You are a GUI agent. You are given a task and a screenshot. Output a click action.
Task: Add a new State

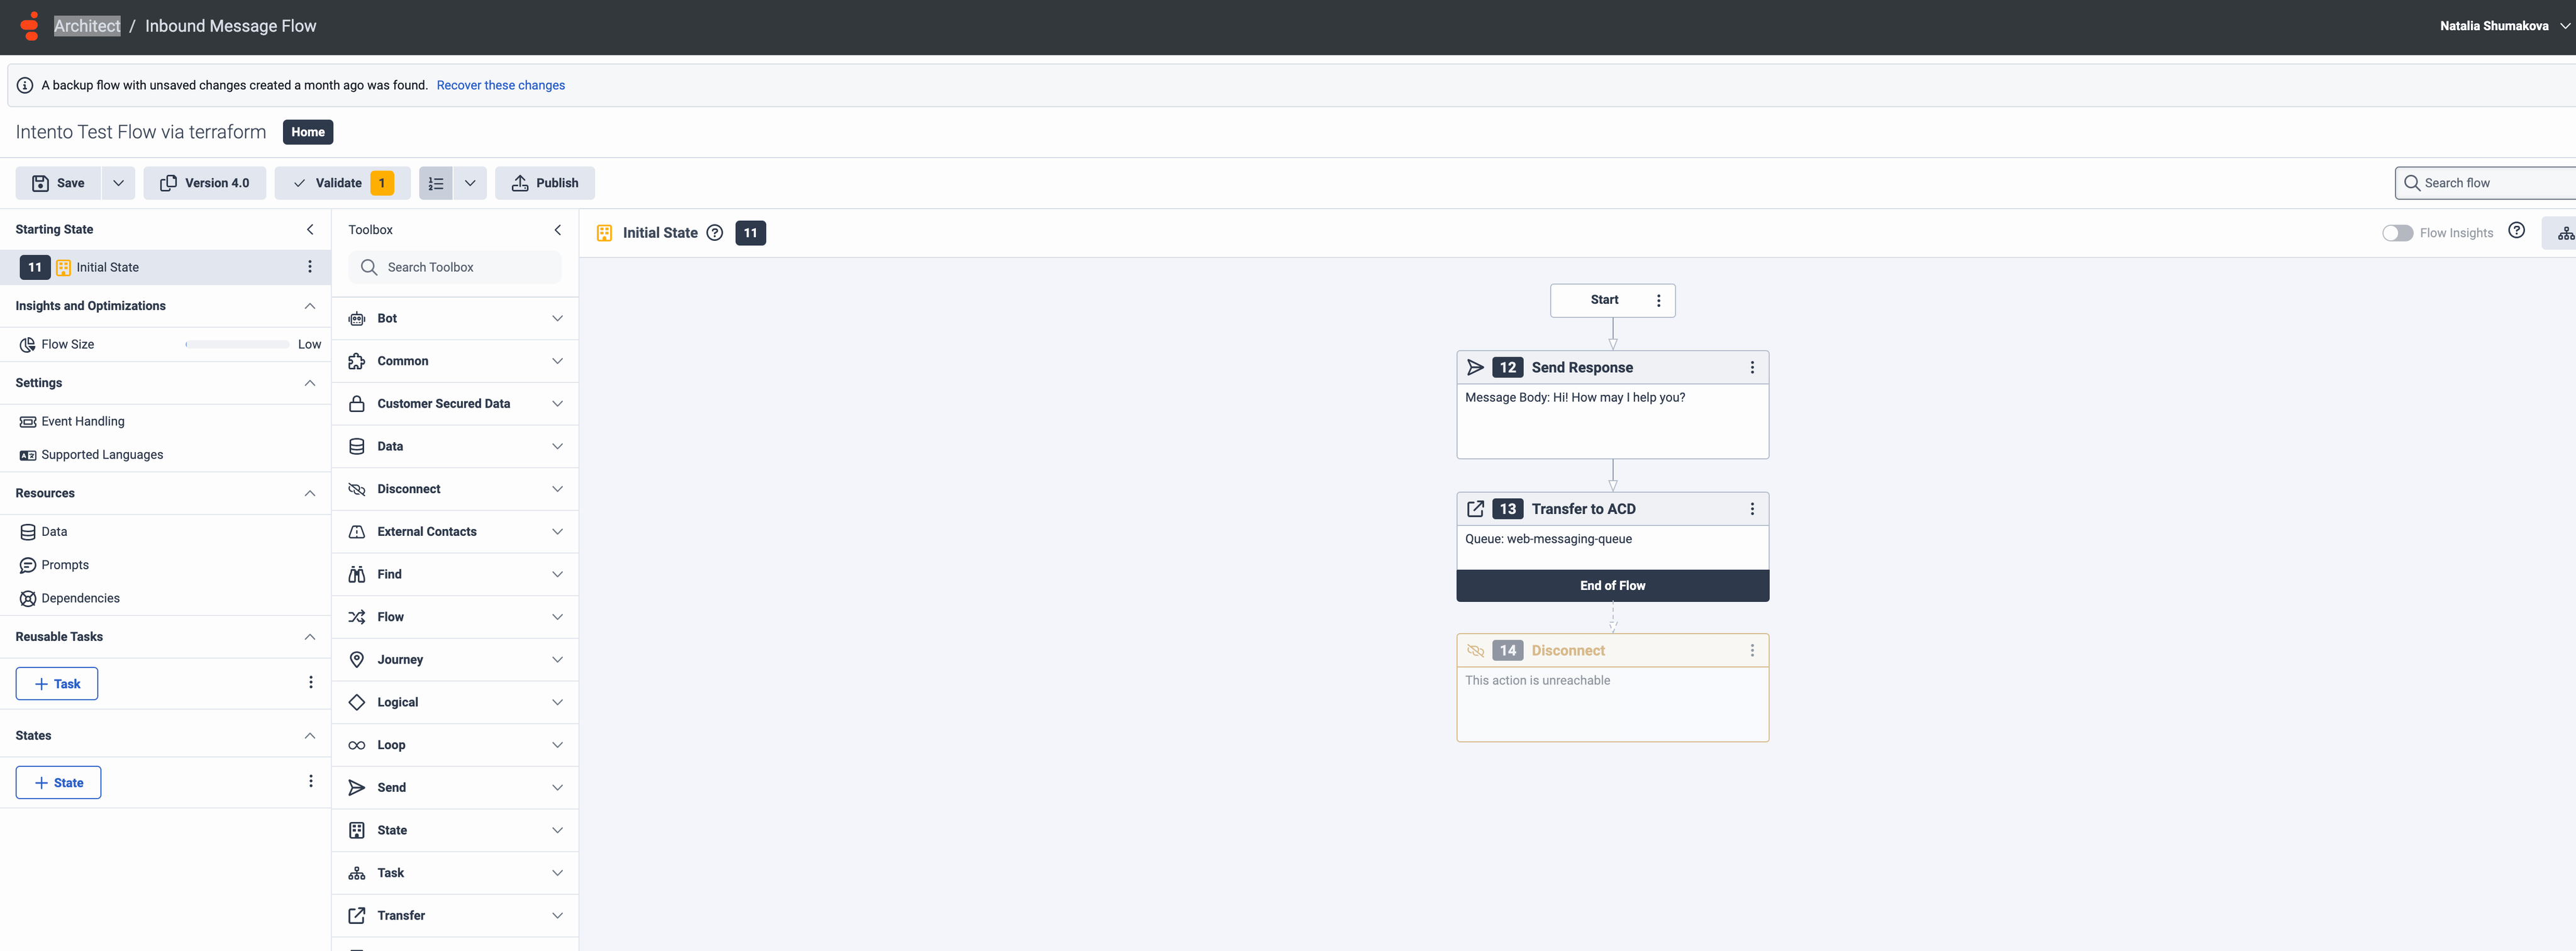click(58, 783)
